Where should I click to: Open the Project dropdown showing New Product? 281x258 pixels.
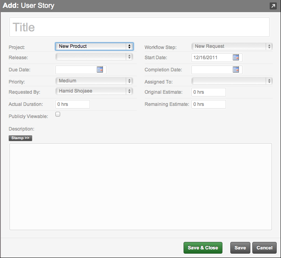coord(94,46)
